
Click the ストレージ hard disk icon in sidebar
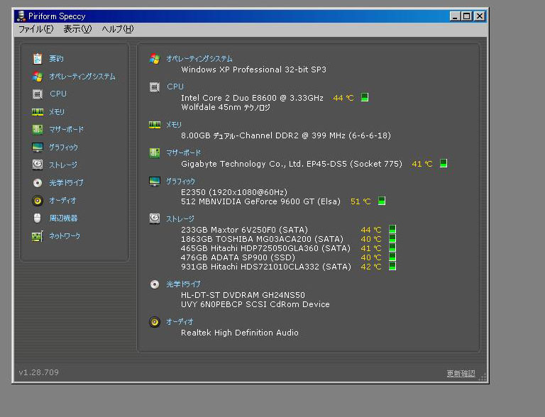tap(38, 165)
